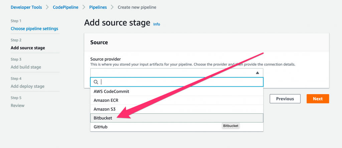Screen dimensions: 342x148
Task: Click the search magnifier icon
Action: (x=96, y=82)
